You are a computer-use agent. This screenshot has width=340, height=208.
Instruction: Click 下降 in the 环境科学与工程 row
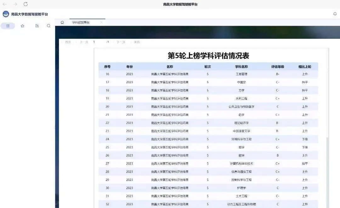tap(305, 139)
